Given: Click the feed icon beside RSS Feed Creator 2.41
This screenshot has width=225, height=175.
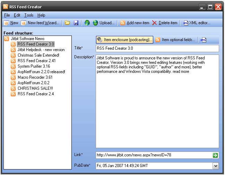Looking at the screenshot, I should (x=13, y=61).
